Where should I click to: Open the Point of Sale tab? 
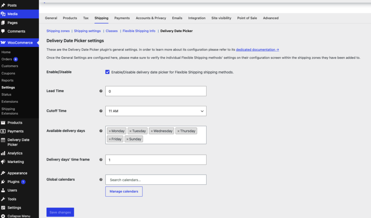point(247,18)
